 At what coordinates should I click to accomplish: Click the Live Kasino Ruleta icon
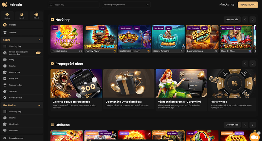tap(5, 118)
